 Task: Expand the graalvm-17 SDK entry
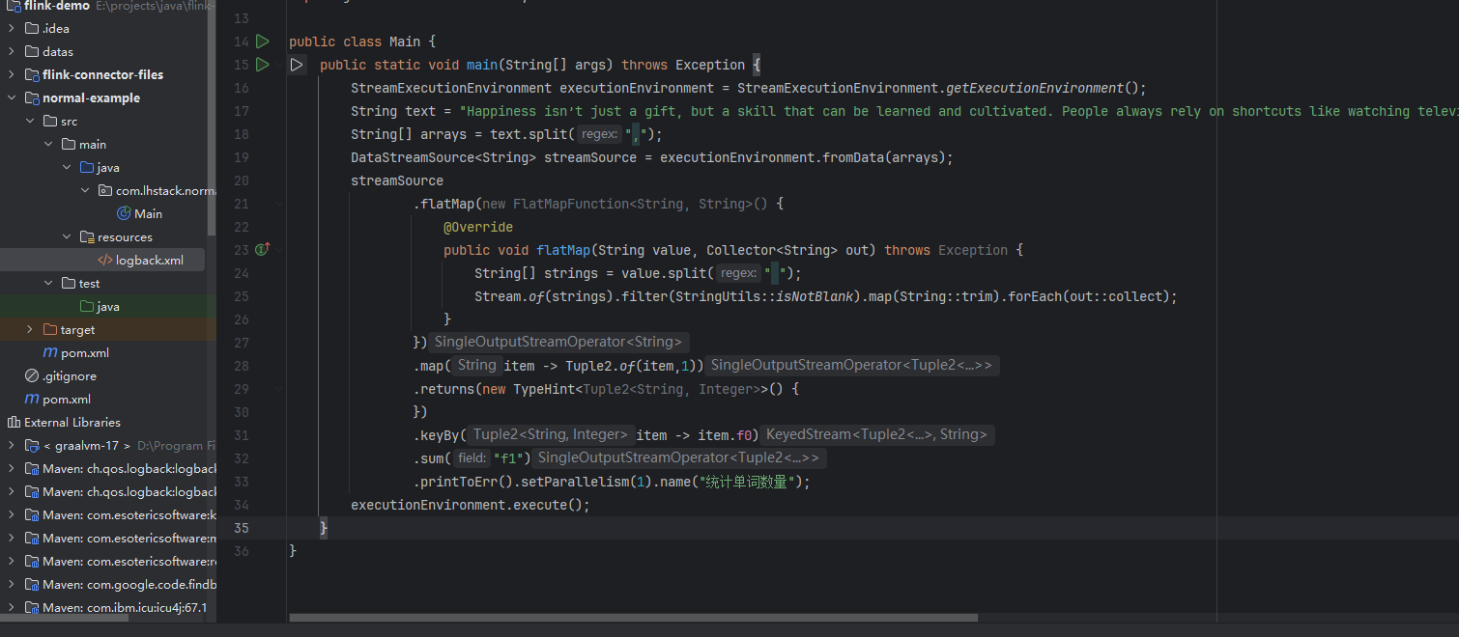[x=12, y=445]
